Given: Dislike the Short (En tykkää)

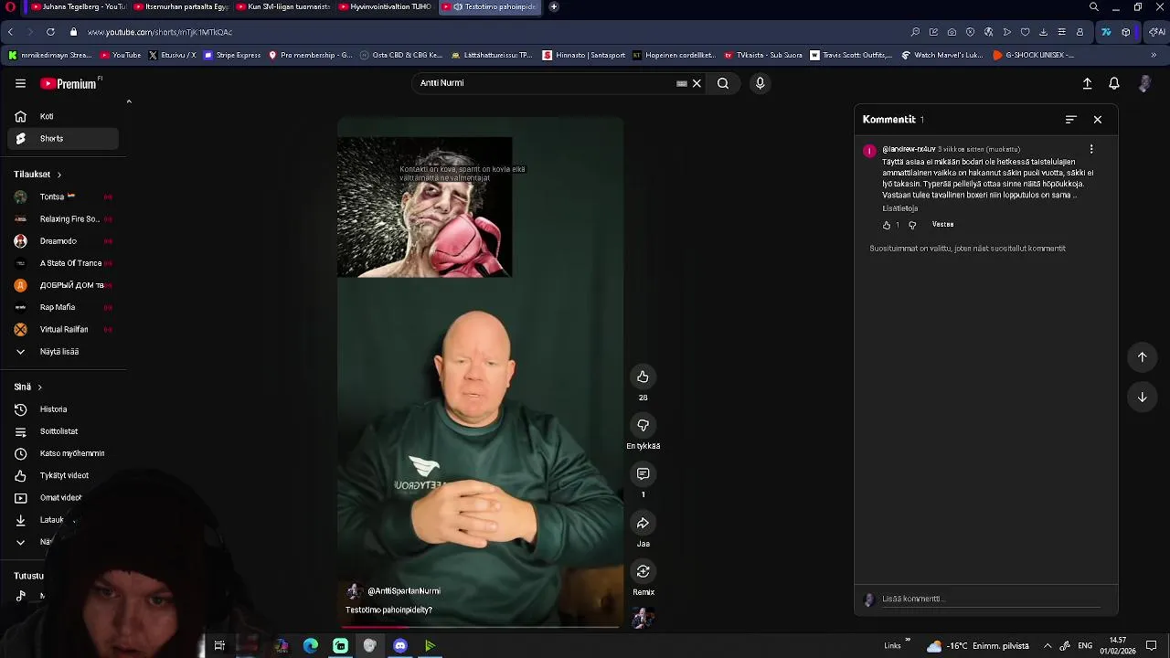Looking at the screenshot, I should [x=643, y=425].
